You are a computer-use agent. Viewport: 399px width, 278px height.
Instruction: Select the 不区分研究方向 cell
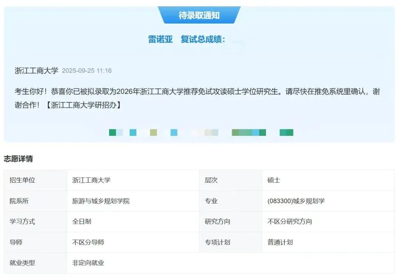290,222
